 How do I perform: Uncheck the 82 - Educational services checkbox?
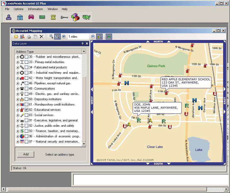pos(26,110)
